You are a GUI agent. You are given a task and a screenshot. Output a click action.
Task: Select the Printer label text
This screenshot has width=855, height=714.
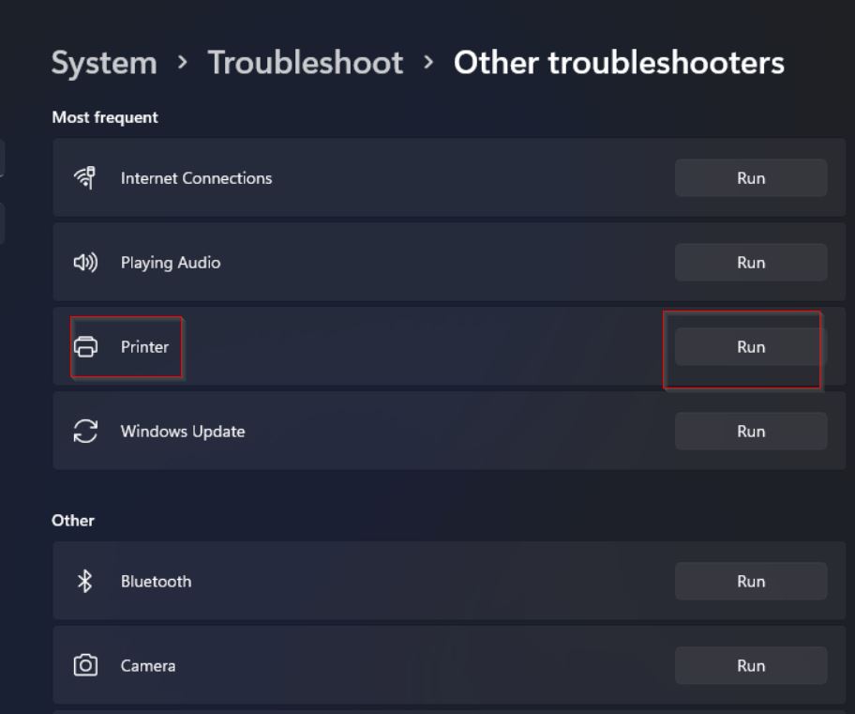pyautogui.click(x=144, y=347)
